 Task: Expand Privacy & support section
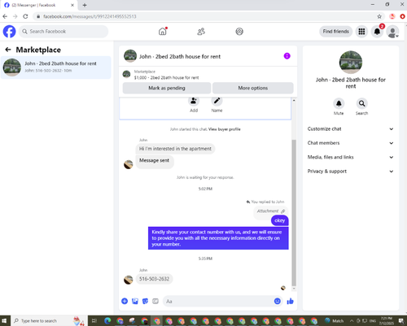[350, 172]
